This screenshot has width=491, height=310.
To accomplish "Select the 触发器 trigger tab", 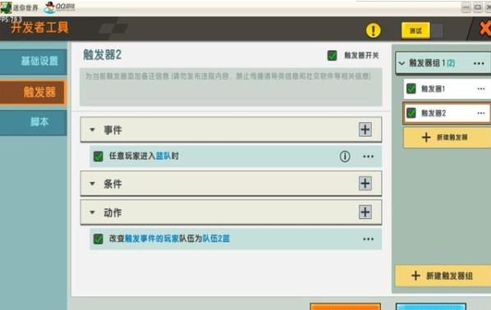I will (33, 93).
